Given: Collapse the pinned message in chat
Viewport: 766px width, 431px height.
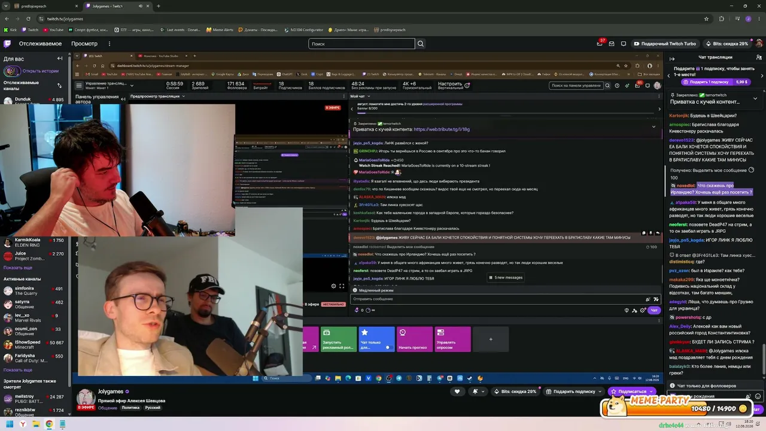Looking at the screenshot, I should coord(755,98).
